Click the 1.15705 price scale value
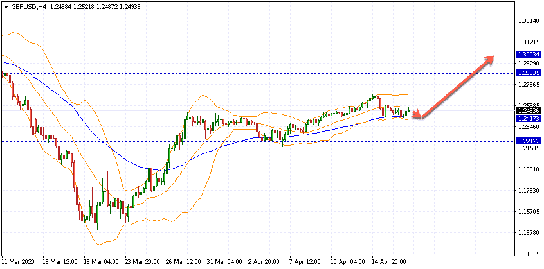 529,211
